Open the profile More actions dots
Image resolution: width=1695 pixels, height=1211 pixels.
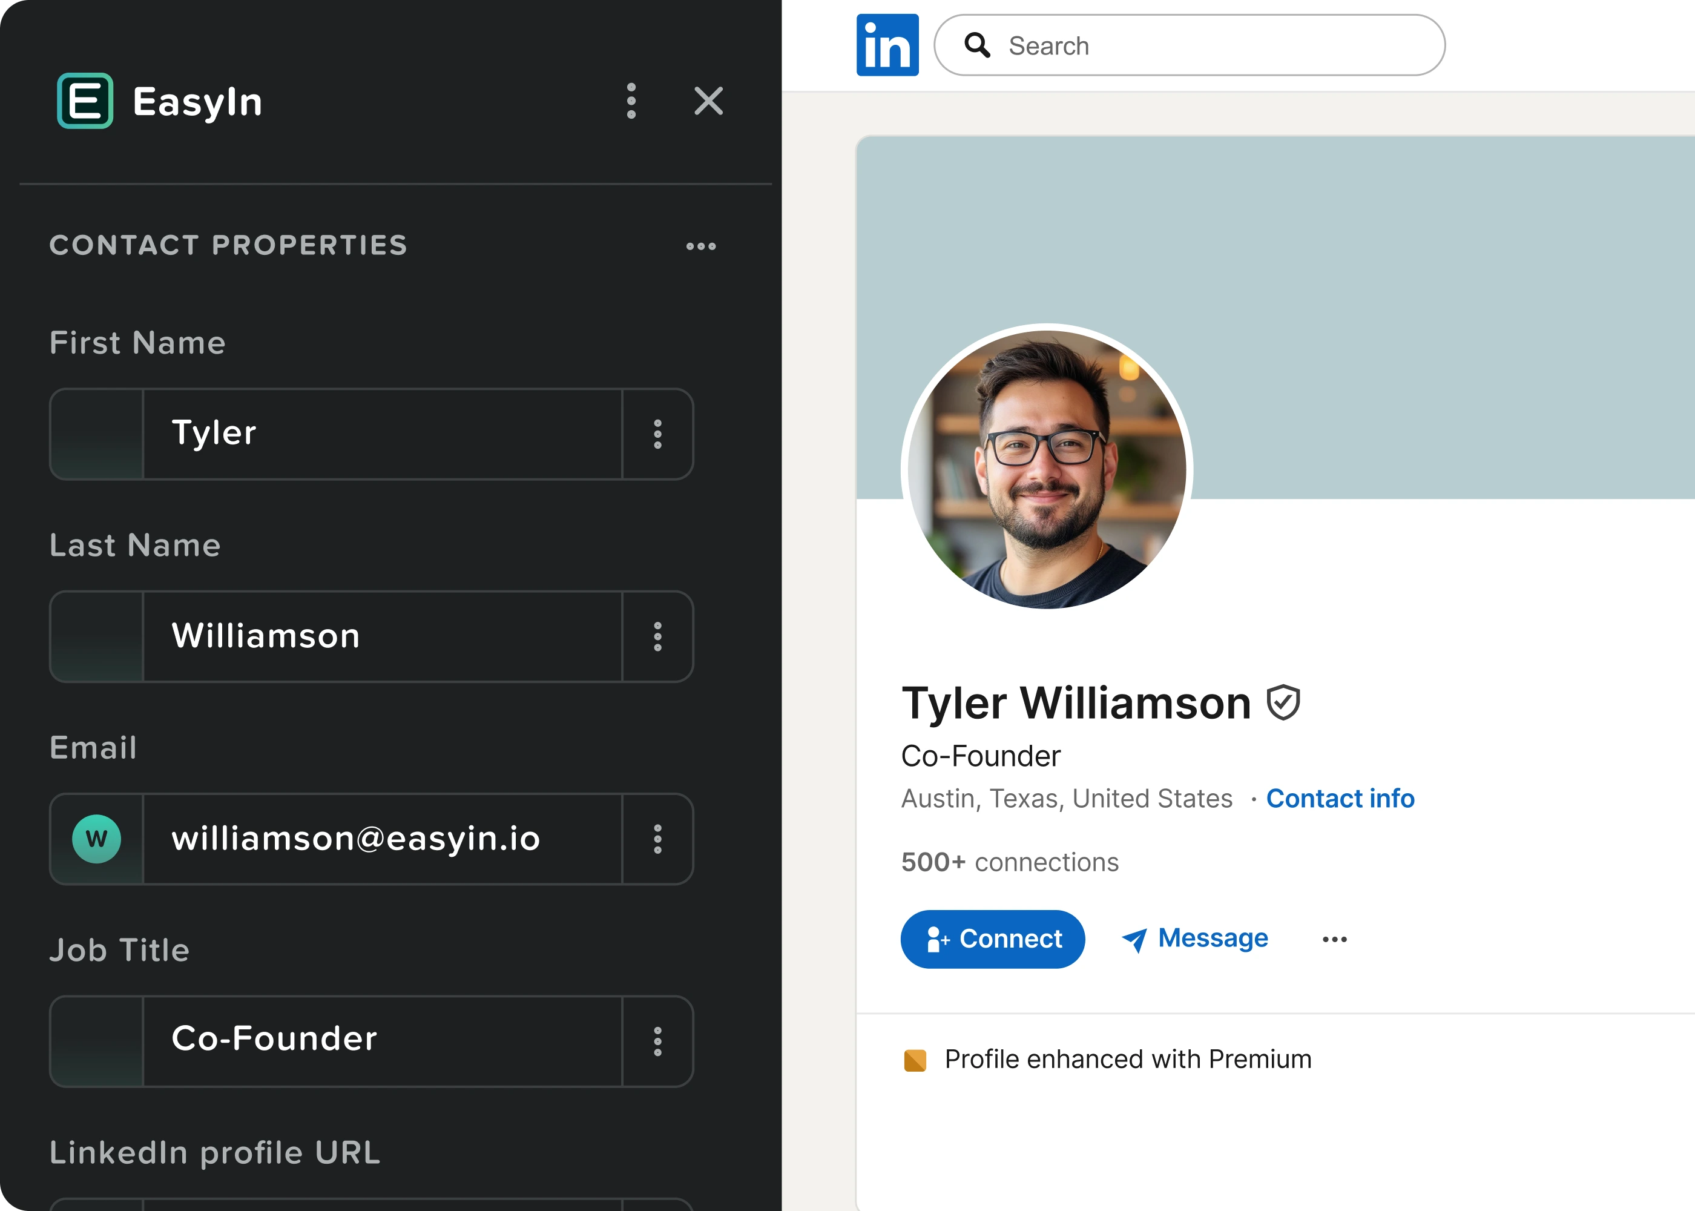[1334, 940]
